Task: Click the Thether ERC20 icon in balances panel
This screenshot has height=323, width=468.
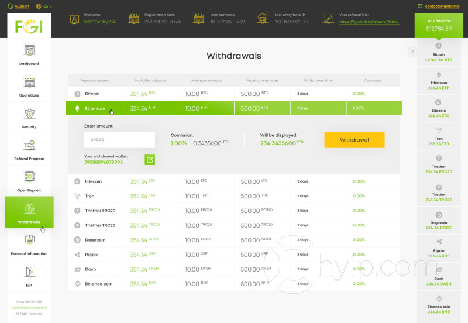Action: point(439,158)
